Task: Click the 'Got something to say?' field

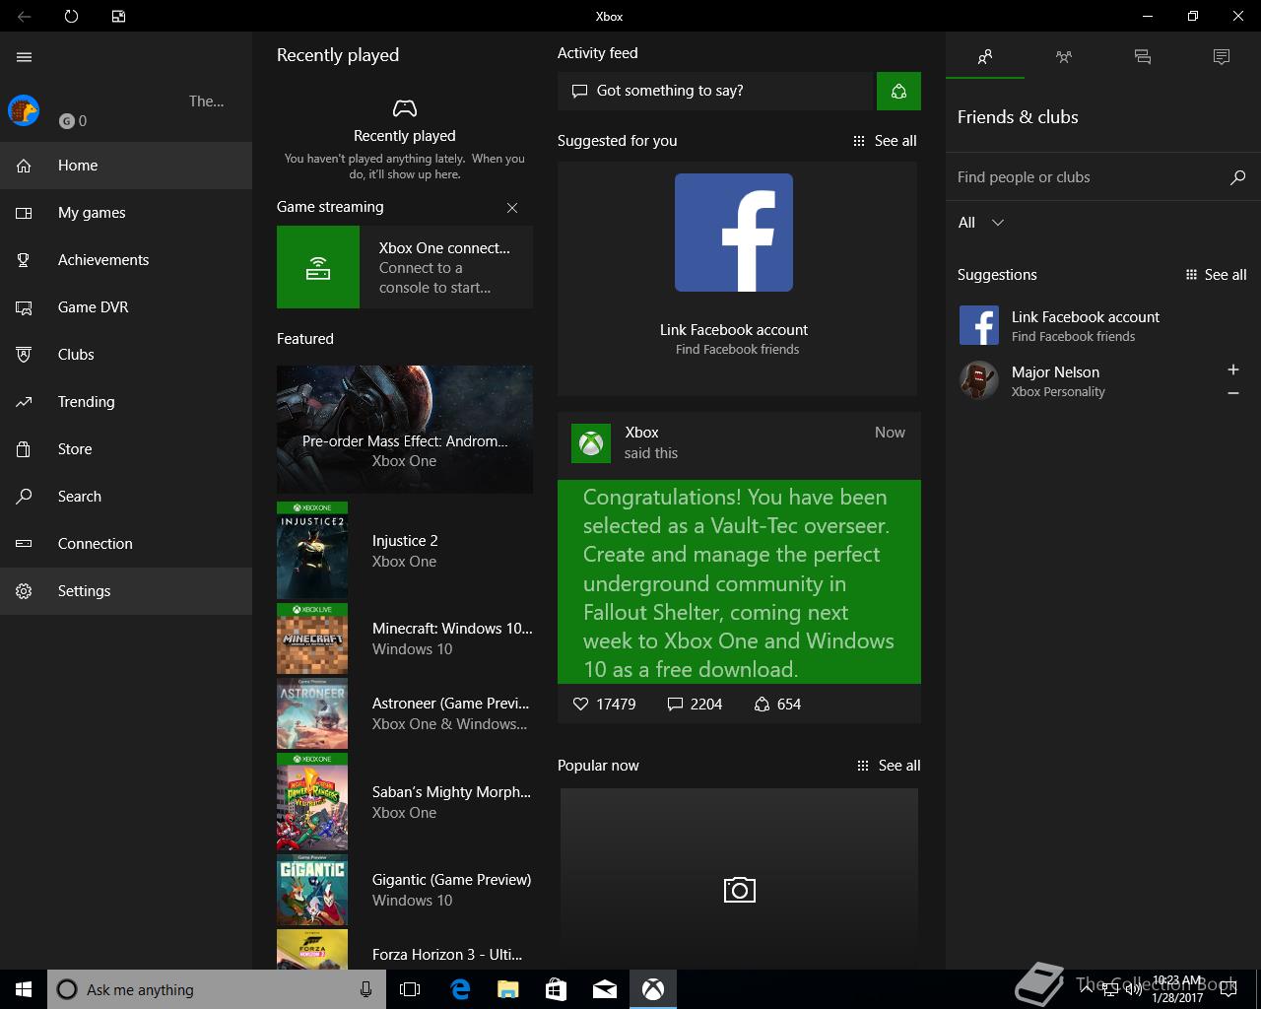Action: [717, 91]
